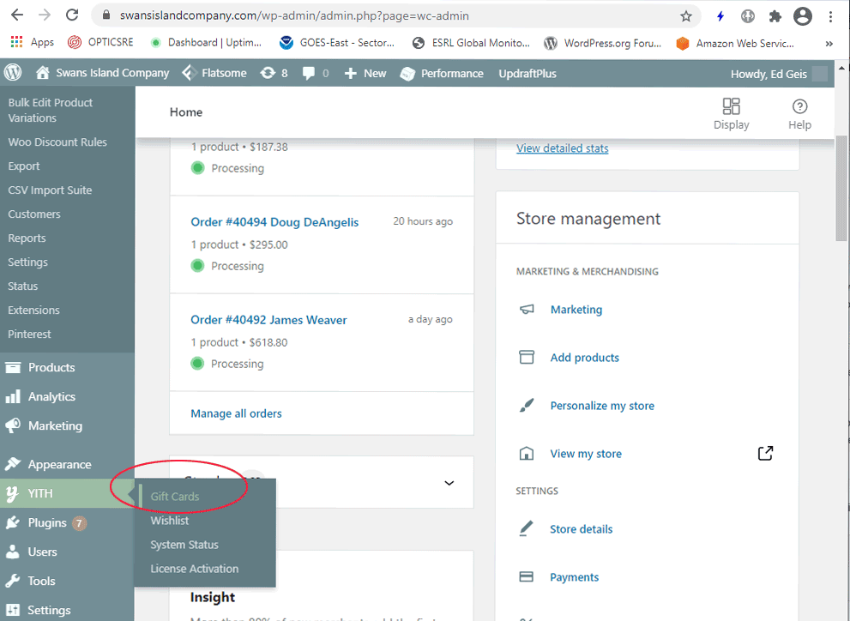Open the Marketing sidebar menu

(67, 426)
